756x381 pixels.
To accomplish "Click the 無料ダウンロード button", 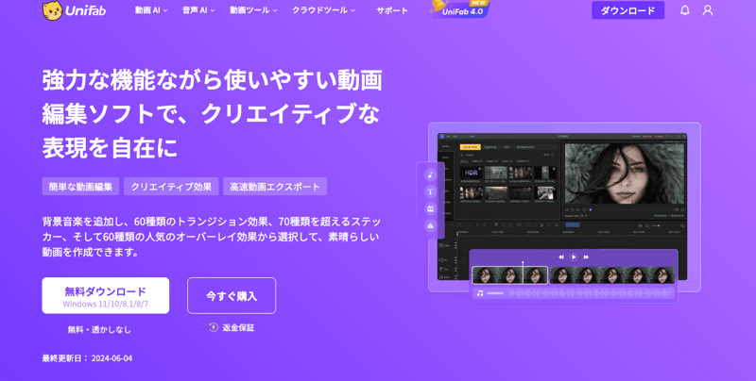I will (x=106, y=295).
